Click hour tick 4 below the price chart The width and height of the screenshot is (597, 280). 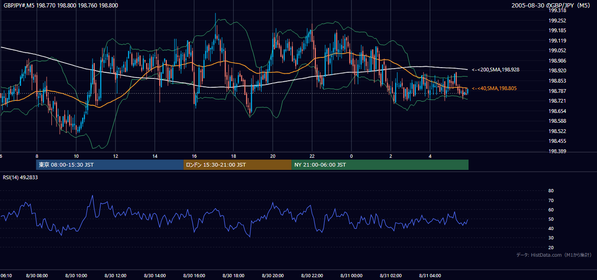430,156
